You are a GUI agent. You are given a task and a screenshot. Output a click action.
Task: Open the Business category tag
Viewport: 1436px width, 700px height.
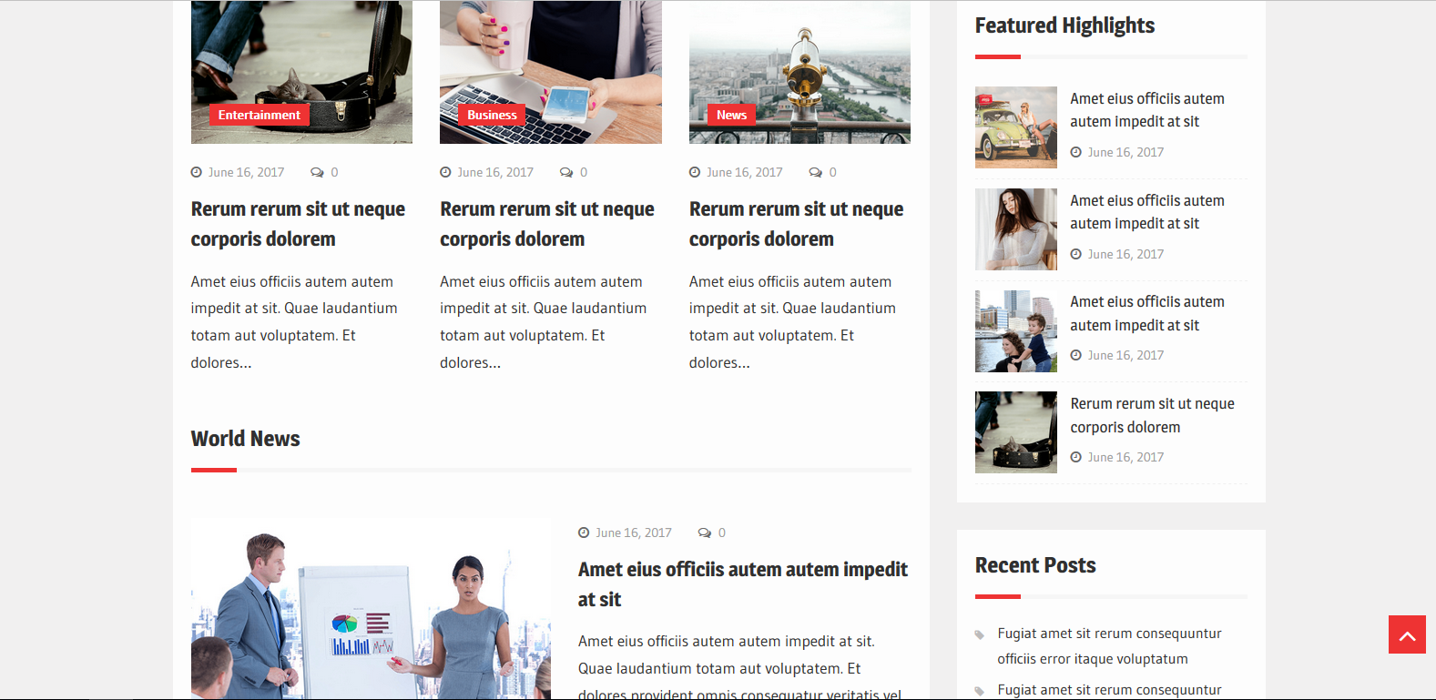pyautogui.click(x=492, y=115)
